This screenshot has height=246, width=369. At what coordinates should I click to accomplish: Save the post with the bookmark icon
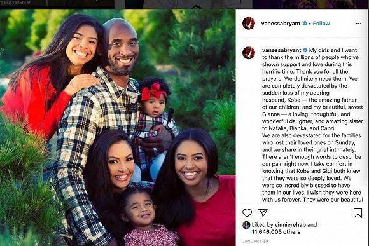[x=358, y=214]
